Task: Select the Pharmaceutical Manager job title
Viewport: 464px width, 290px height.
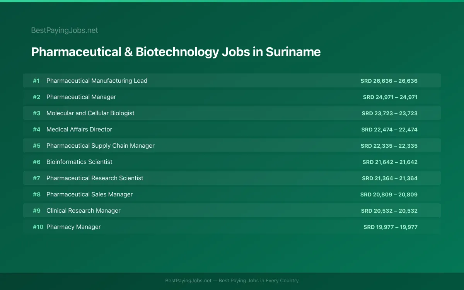Action: 81,97
